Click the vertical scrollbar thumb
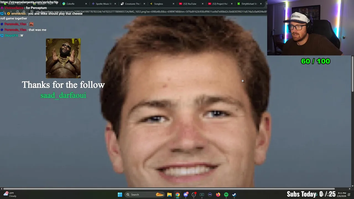 (x=352, y=74)
